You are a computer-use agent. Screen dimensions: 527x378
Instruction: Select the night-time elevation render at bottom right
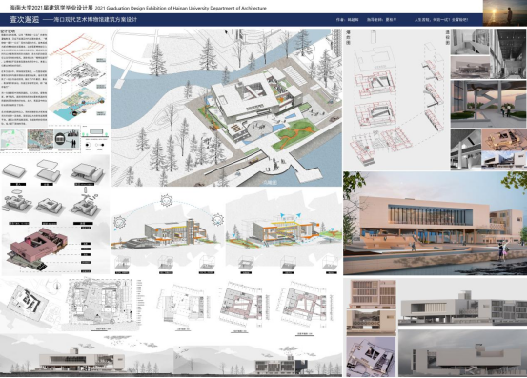tap(462, 353)
